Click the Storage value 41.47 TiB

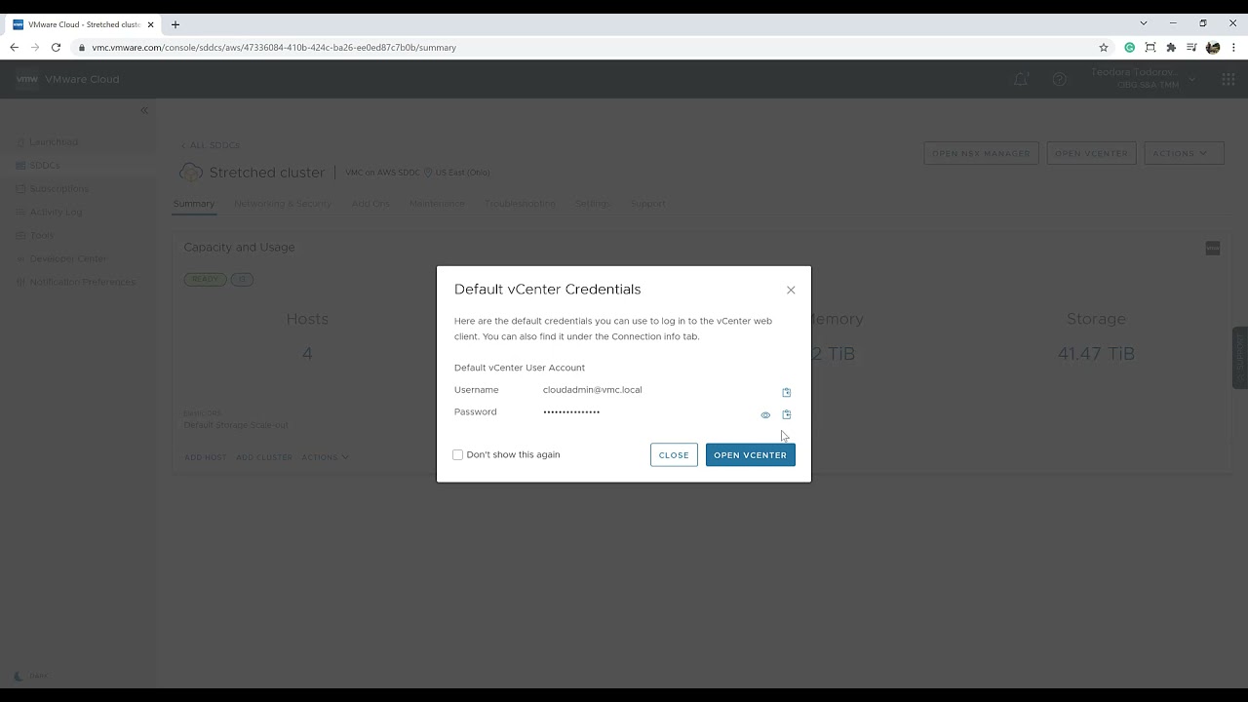(x=1096, y=353)
